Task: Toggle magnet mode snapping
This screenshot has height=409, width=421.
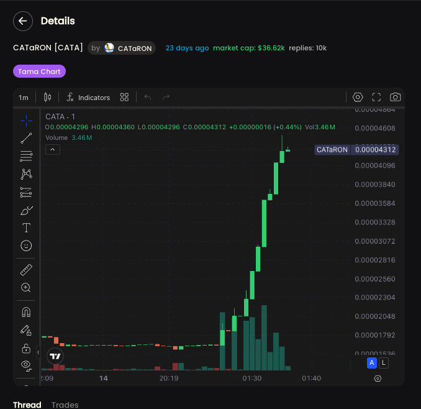Action: click(x=26, y=312)
